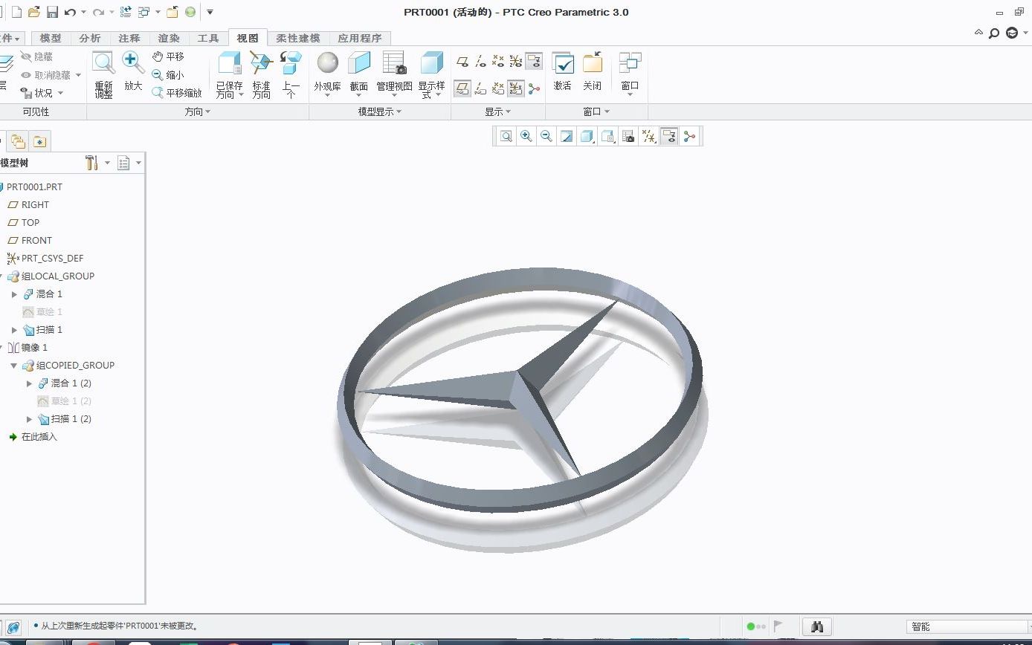Click Repaint icon in graphics toolbar

click(567, 136)
